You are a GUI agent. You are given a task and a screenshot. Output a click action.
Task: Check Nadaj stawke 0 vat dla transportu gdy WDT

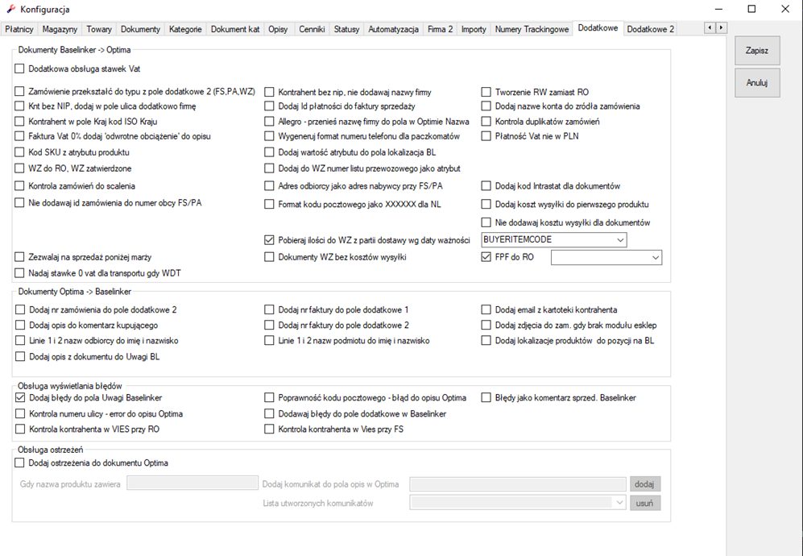[x=19, y=272]
